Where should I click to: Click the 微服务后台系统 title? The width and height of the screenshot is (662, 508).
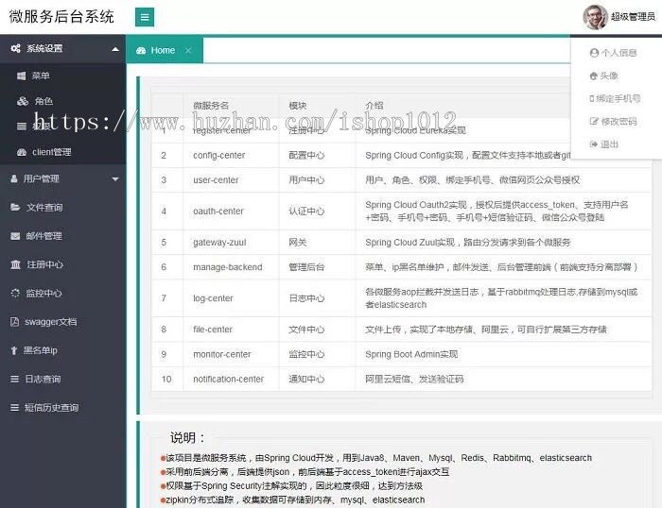(x=61, y=17)
